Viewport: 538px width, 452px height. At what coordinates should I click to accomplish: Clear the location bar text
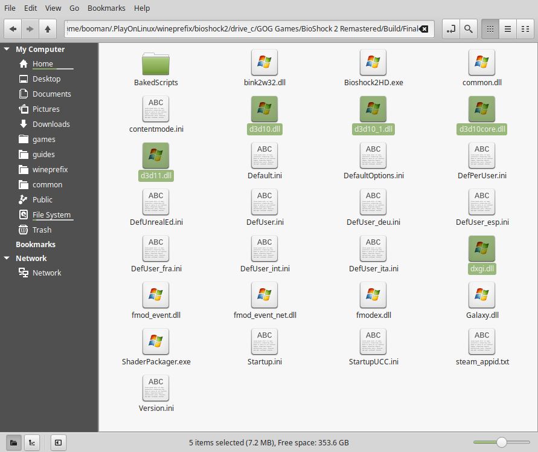(x=424, y=29)
